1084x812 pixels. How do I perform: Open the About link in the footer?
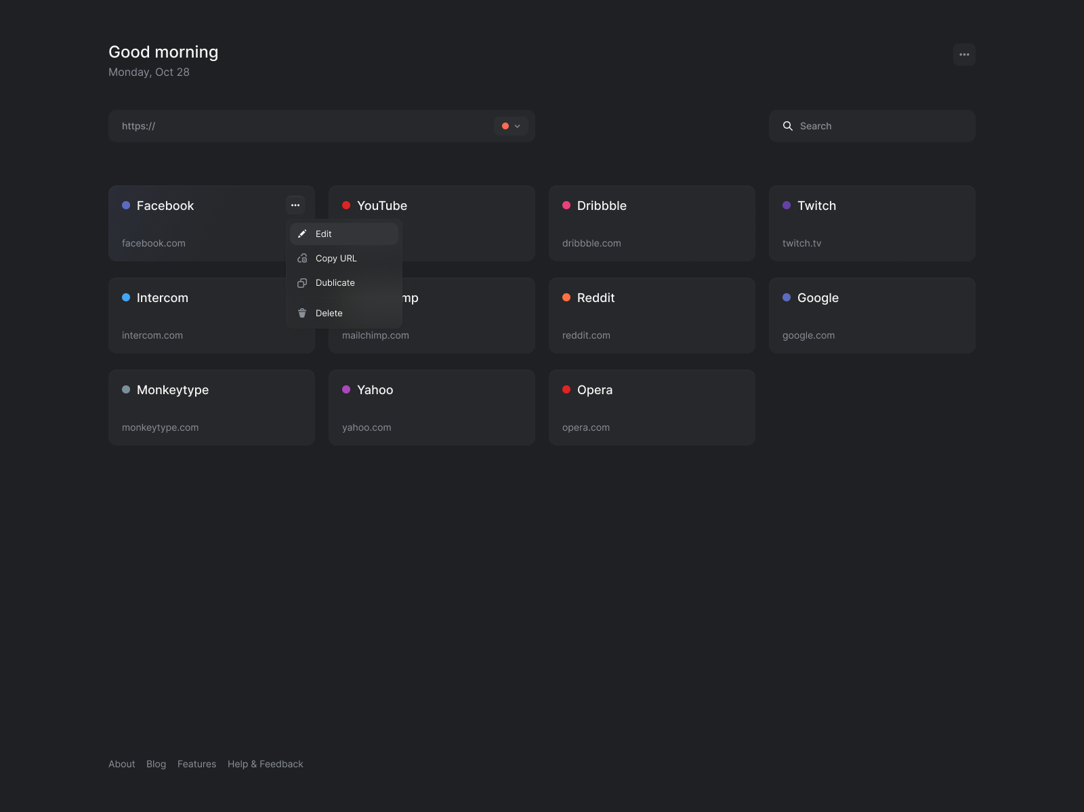click(x=121, y=764)
